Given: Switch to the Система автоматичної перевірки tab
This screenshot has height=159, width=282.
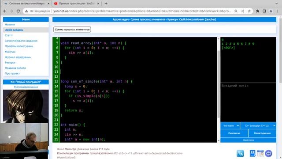Looking at the screenshot, I should coord(26,4).
